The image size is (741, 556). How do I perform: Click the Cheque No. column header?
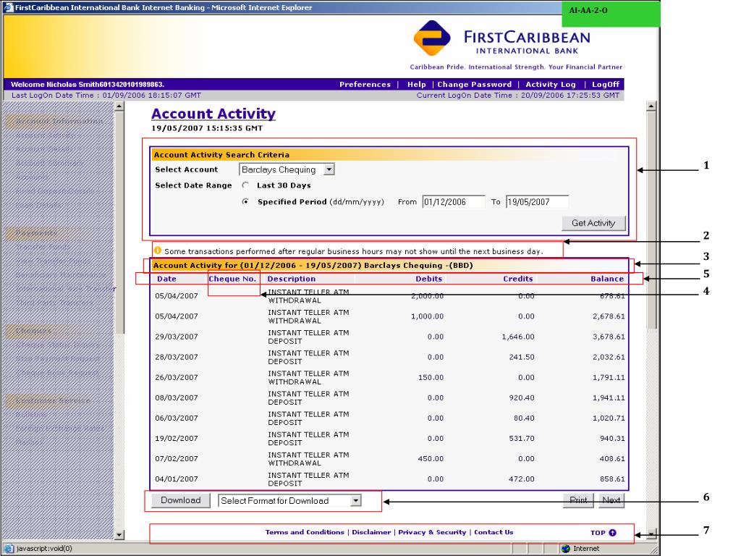pyautogui.click(x=232, y=279)
